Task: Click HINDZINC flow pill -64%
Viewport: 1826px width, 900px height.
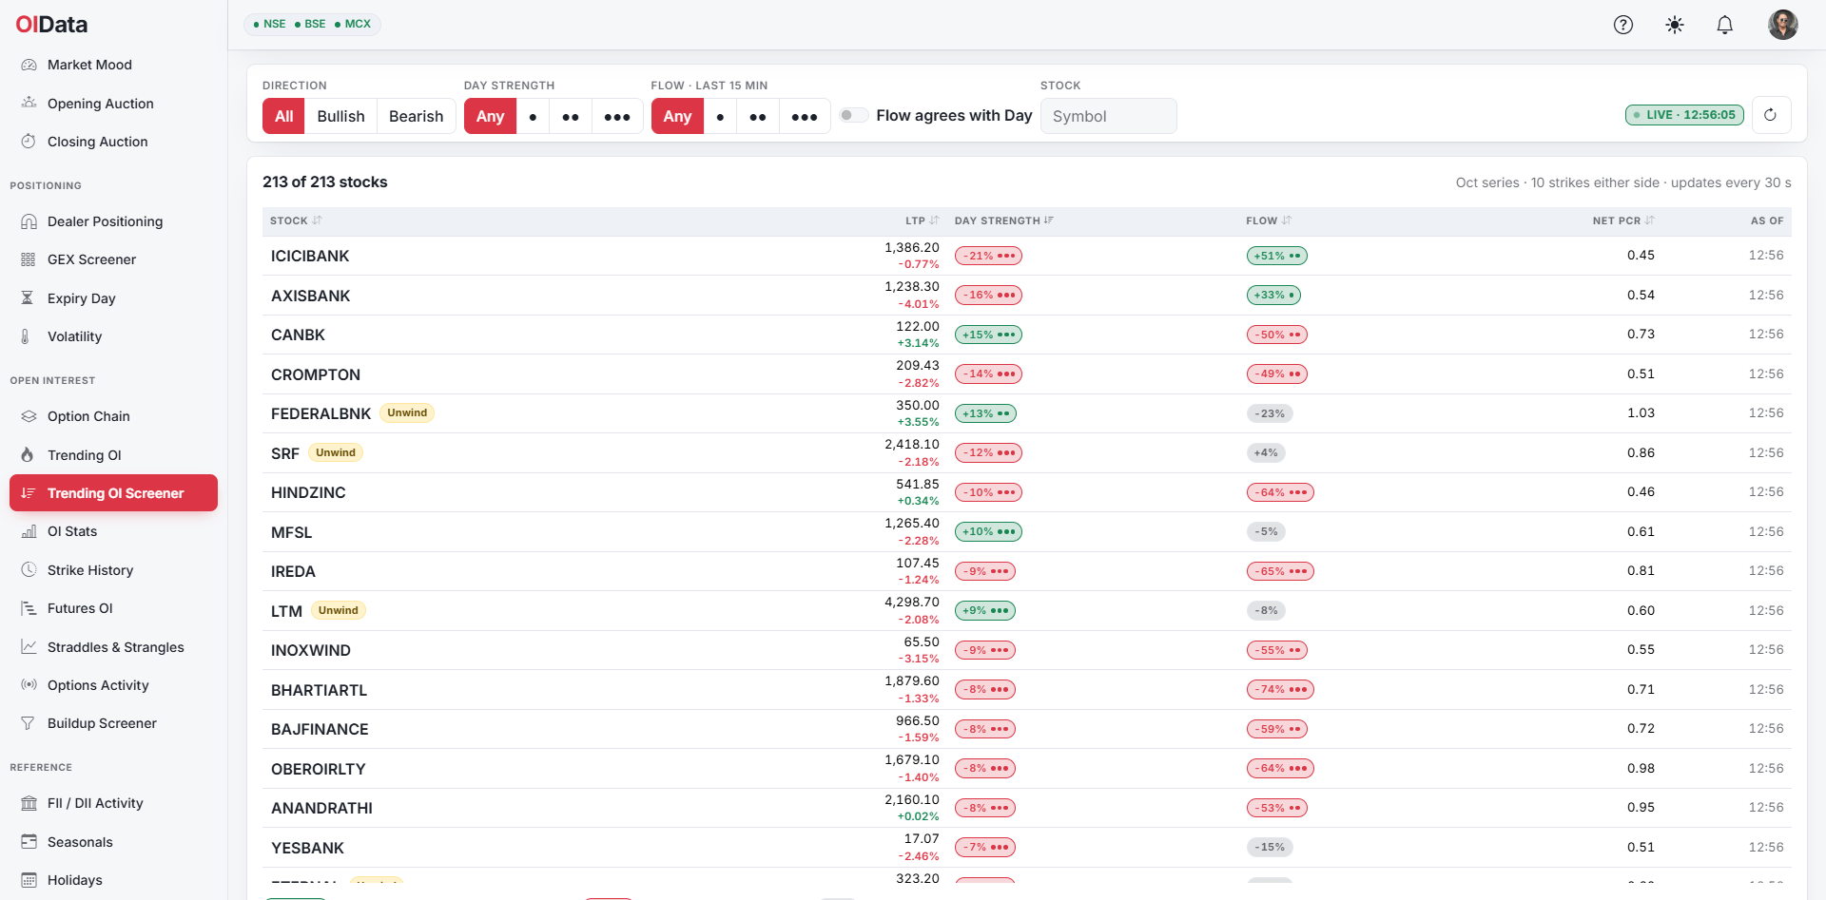Action: click(x=1280, y=492)
